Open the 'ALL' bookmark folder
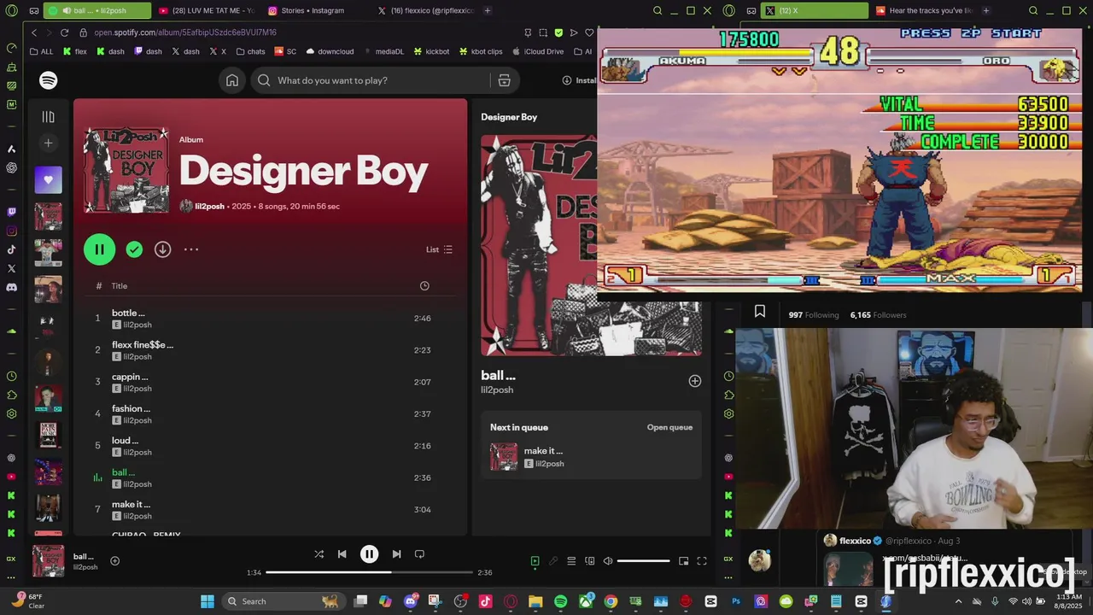Viewport: 1093px width, 615px height. pos(41,51)
